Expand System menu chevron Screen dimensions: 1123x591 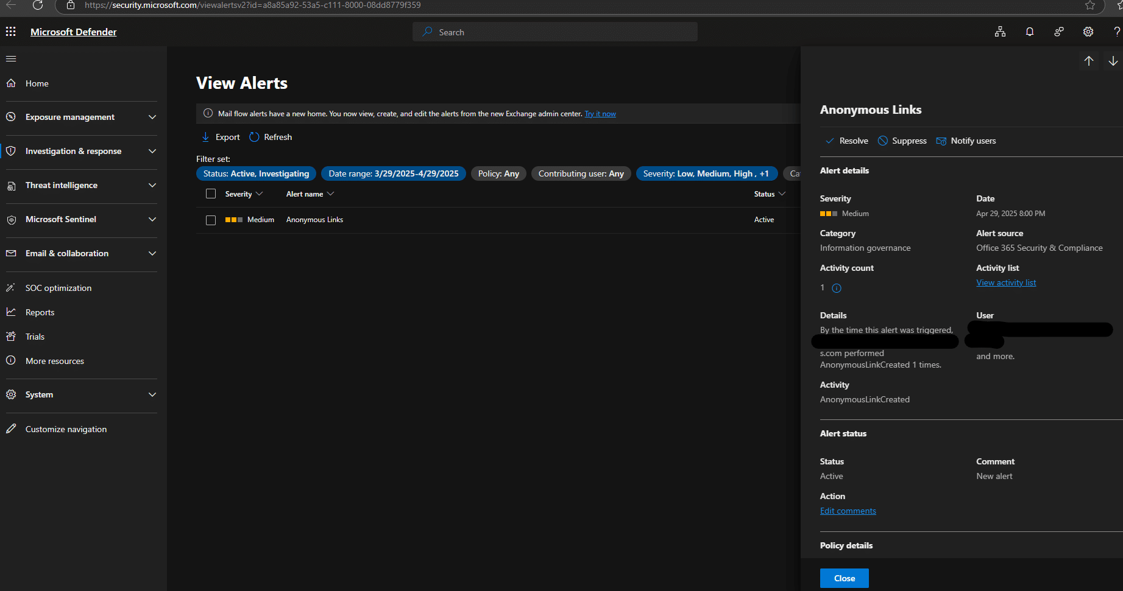point(152,394)
